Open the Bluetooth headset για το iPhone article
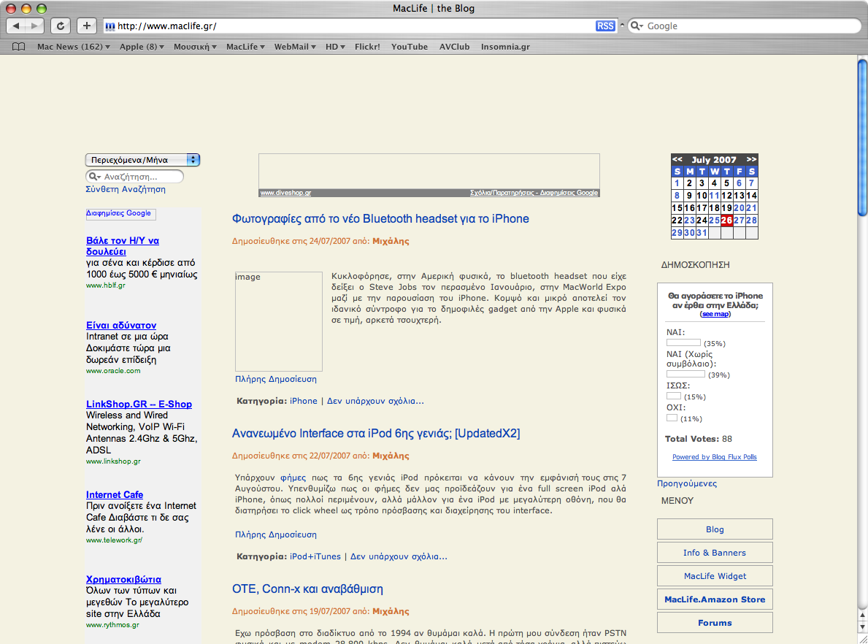The height and width of the screenshot is (644, 868). point(380,219)
